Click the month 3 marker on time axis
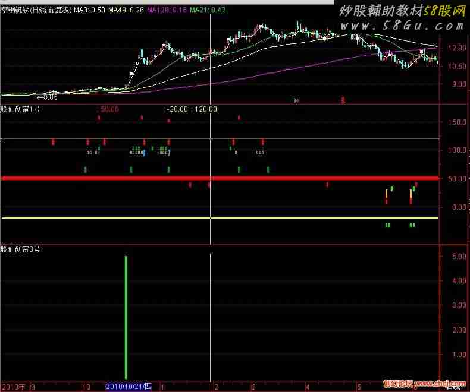This screenshot has width=470, height=392. pos(253,387)
